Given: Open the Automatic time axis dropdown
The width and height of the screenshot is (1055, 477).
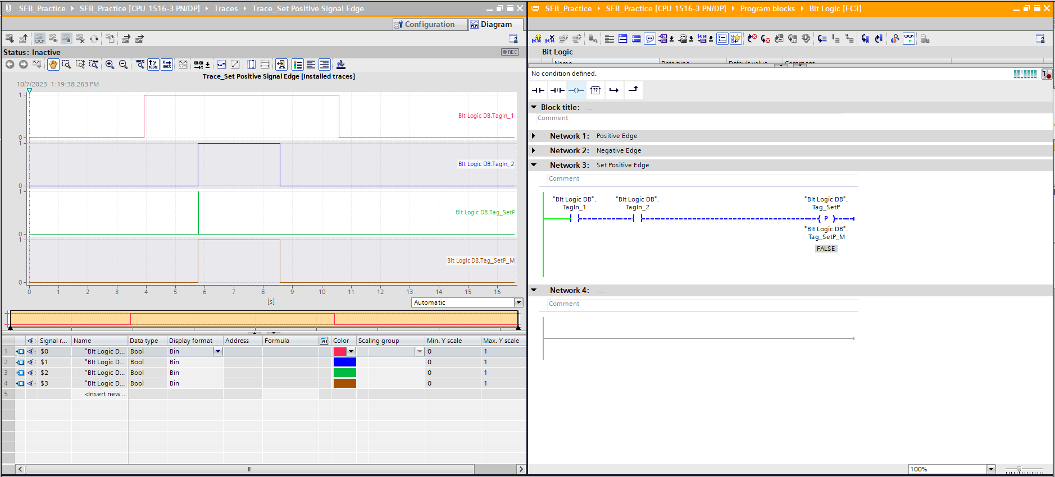Looking at the screenshot, I should [519, 302].
